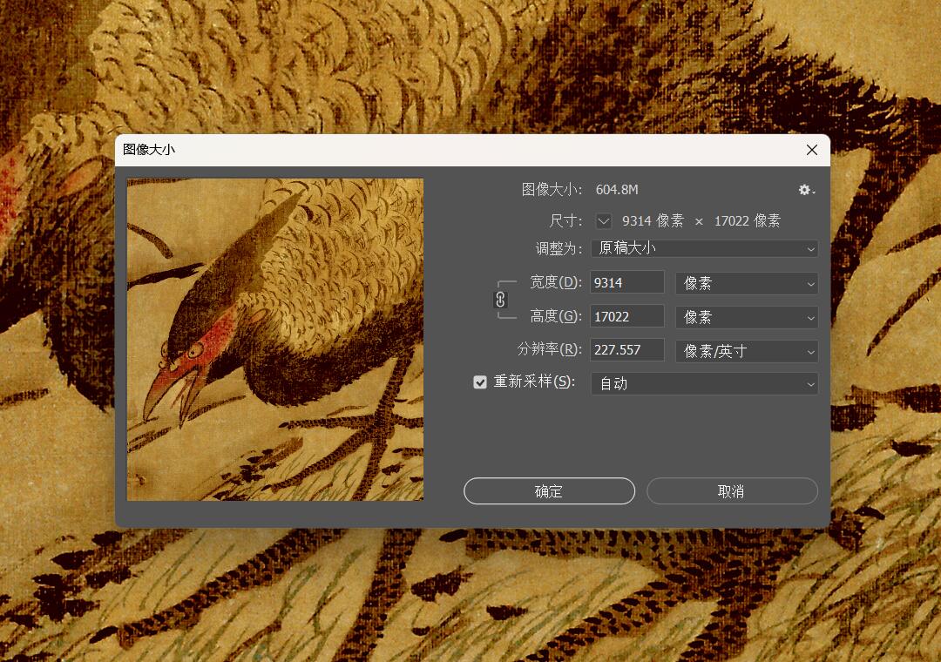Click the 高度 input field 17022
The image size is (941, 662).
[x=627, y=316]
